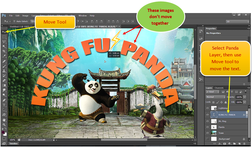The width and height of the screenshot is (252, 147).
Task: Open the Normal blend mode dropdown
Action: coord(216,97)
